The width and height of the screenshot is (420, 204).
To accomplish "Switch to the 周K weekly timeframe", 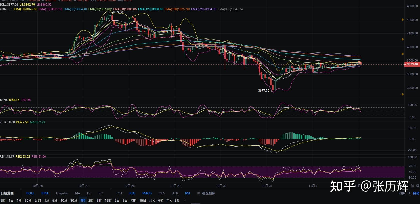I will pos(133,200).
